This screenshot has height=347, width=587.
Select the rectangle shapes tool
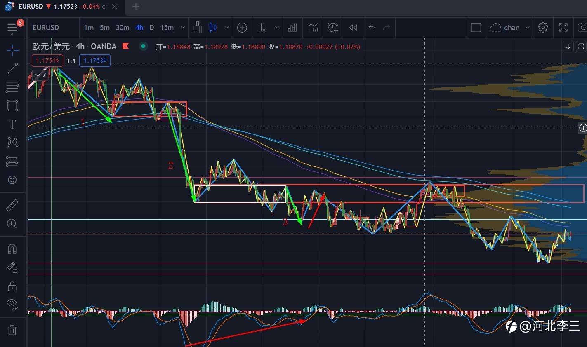coord(12,106)
